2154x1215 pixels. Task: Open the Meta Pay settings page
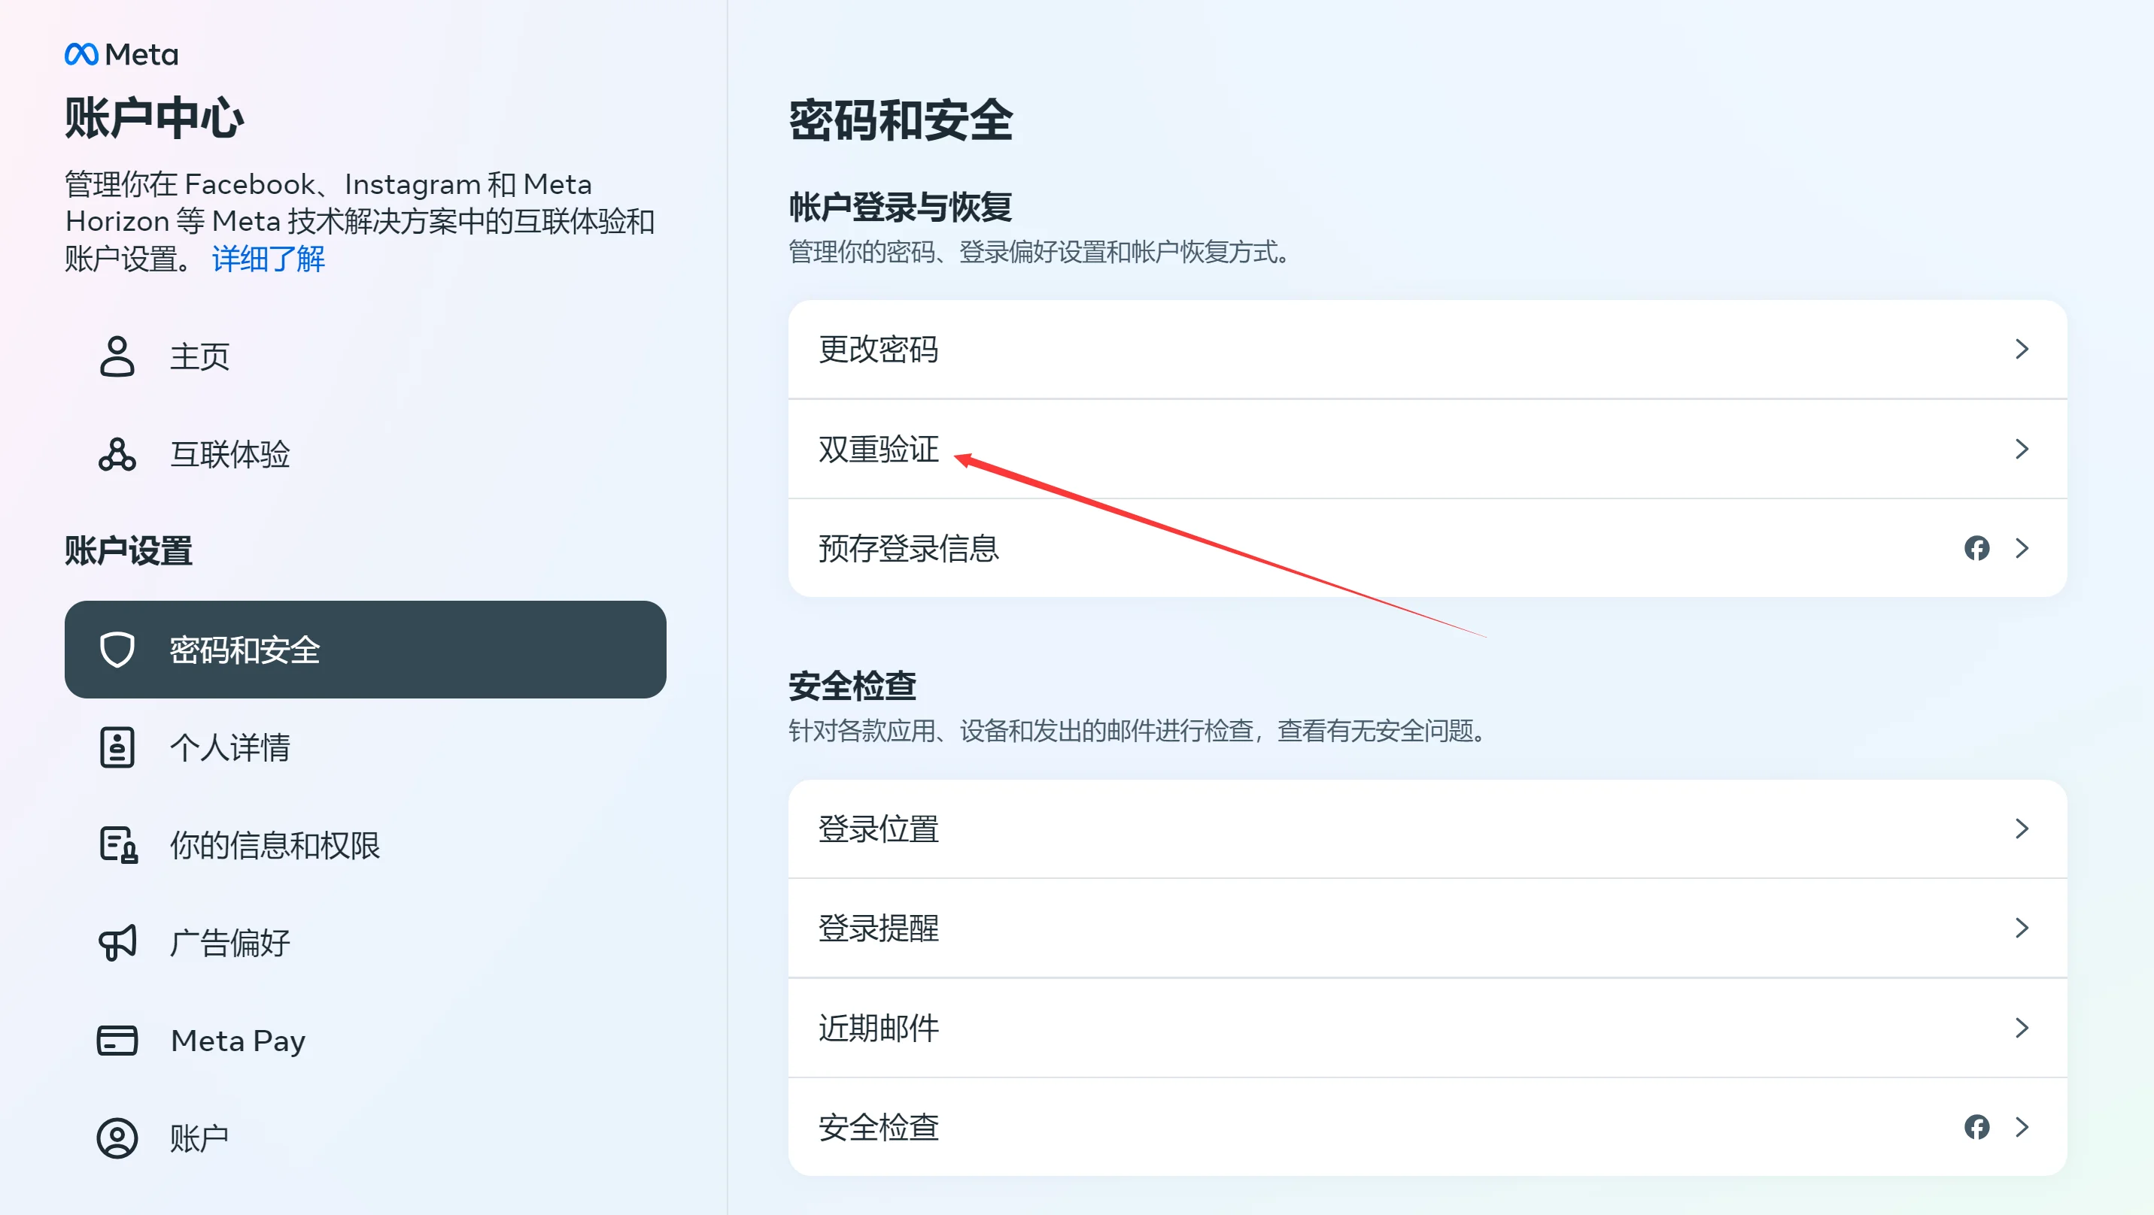click(x=238, y=1041)
